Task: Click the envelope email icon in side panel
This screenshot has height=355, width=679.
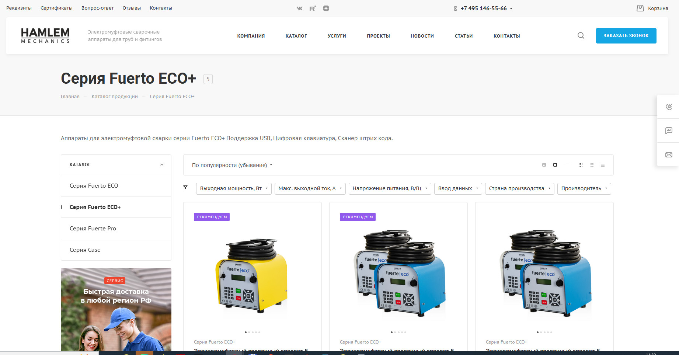Action: pyautogui.click(x=669, y=155)
